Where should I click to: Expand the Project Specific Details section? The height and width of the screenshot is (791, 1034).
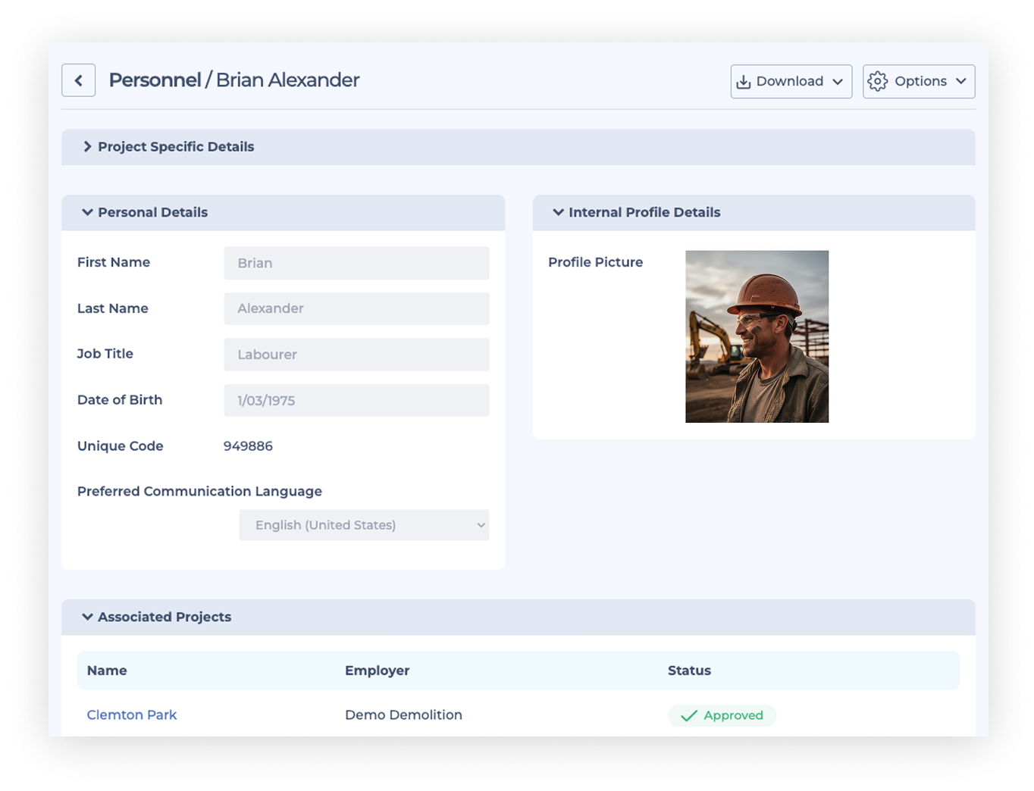[176, 146]
